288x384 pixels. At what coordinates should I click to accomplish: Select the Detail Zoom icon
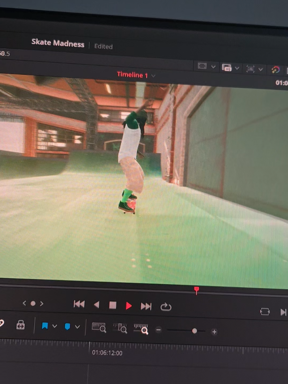(x=120, y=328)
